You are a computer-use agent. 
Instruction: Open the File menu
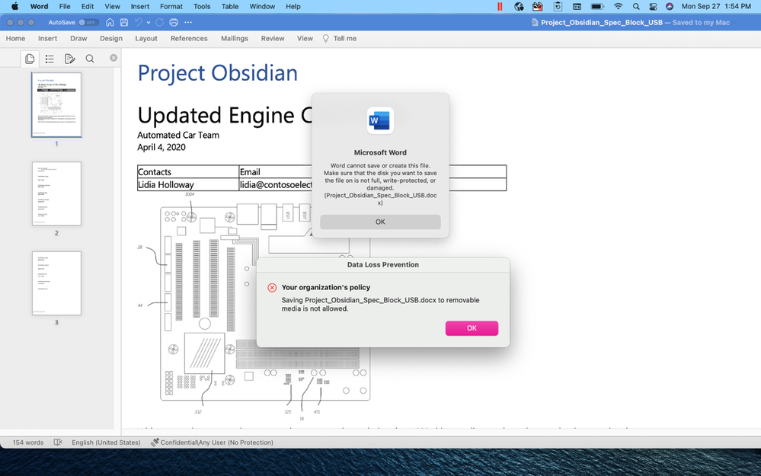coord(65,6)
